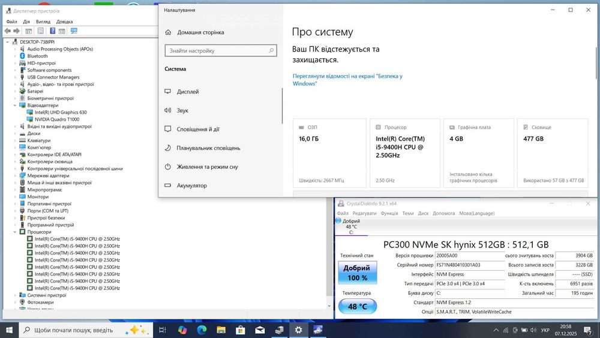Image resolution: width=600 pixels, height=338 pixels.
Task: Open Task View from the taskbar
Action: (162, 330)
